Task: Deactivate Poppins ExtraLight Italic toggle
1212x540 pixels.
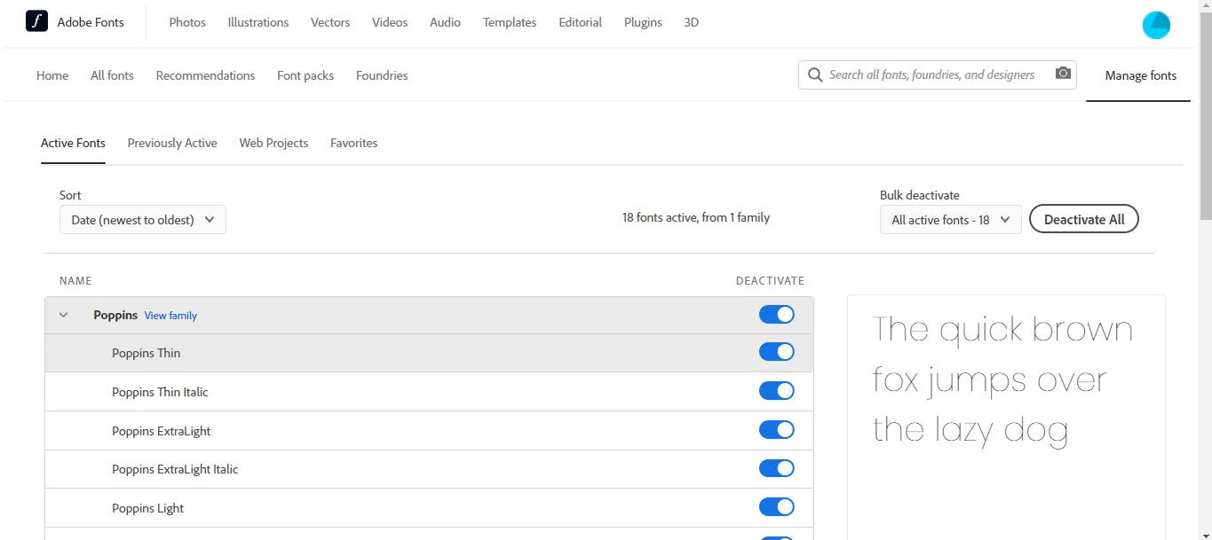Action: pos(777,468)
